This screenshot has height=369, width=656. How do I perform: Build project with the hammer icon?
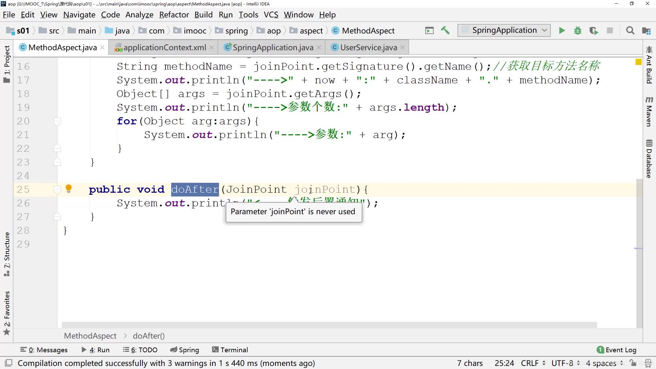pos(445,31)
